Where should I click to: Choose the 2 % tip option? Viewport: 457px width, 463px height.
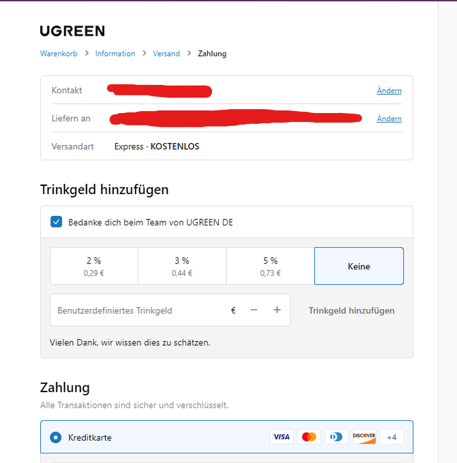(94, 266)
